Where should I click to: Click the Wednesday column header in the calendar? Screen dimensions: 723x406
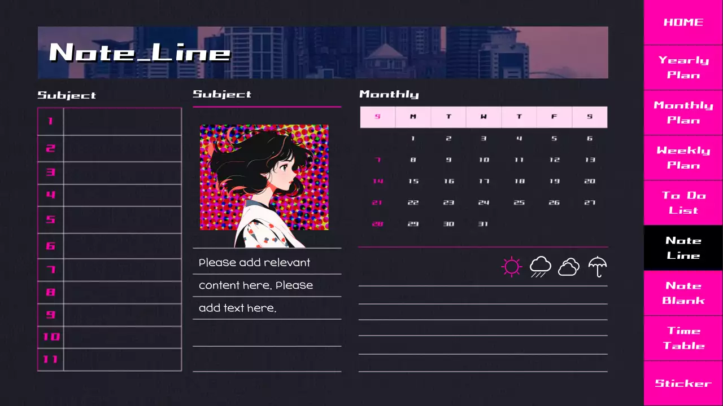pos(484,116)
